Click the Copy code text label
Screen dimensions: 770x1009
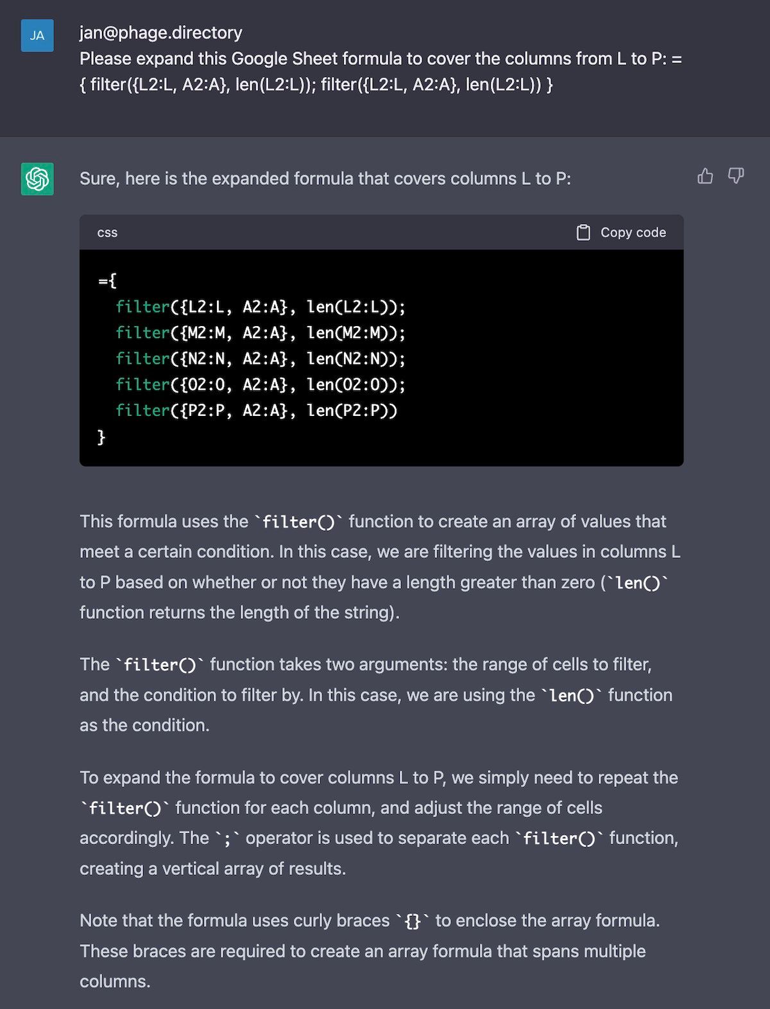[x=633, y=232]
